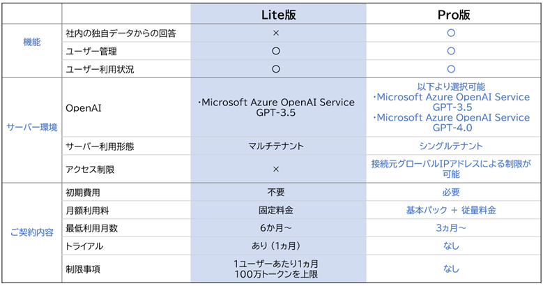
Task: Click the マルチテナント cell
Action: point(276,146)
